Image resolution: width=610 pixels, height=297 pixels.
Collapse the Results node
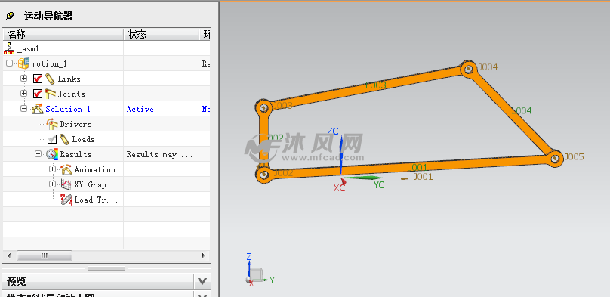click(x=38, y=154)
